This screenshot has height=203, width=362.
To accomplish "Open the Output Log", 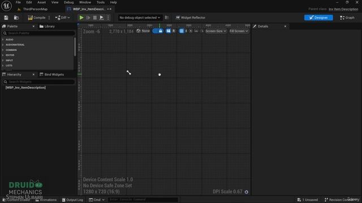I will pyautogui.click(x=72, y=200).
